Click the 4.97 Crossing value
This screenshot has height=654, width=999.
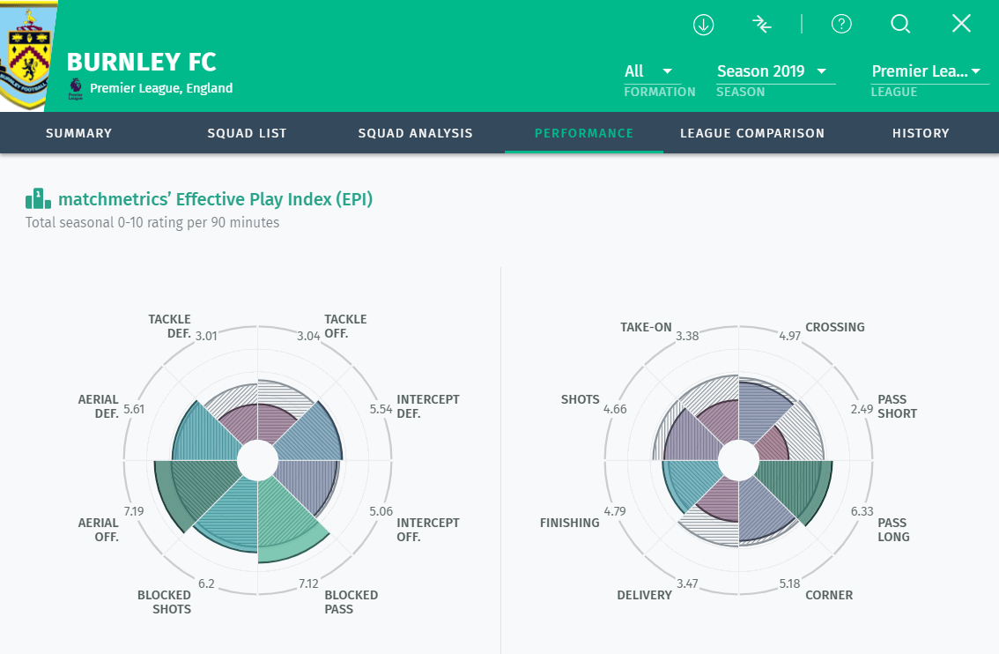(x=790, y=336)
